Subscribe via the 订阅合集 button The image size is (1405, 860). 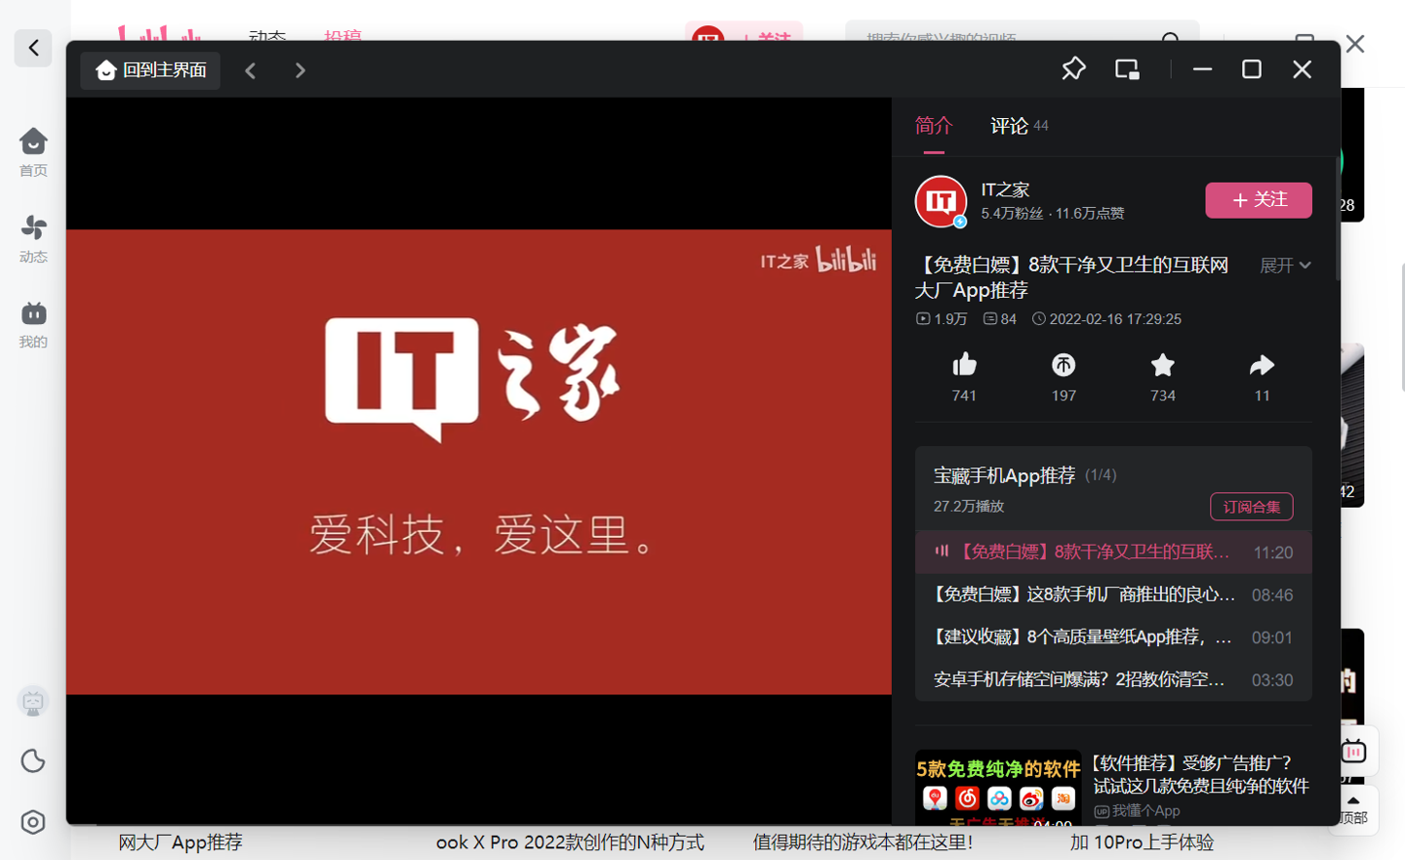[x=1252, y=507]
